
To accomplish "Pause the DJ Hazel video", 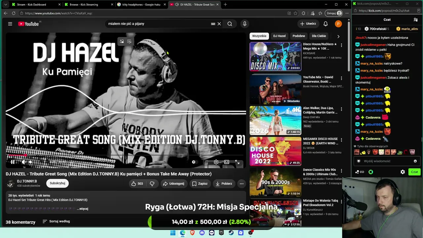I will (x=13, y=162).
